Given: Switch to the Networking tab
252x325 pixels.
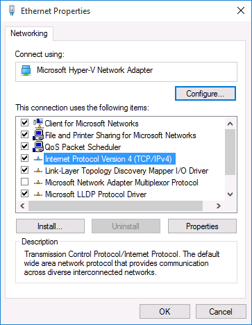Looking at the screenshot, I should coord(29,33).
